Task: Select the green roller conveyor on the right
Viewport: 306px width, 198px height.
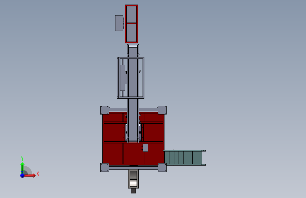Action: tap(184, 157)
